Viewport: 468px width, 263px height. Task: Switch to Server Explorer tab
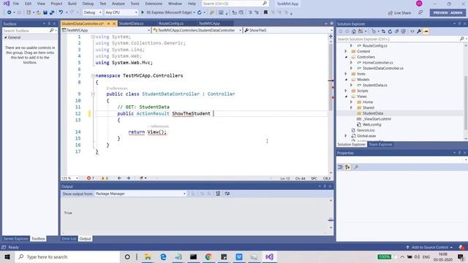click(x=15, y=239)
